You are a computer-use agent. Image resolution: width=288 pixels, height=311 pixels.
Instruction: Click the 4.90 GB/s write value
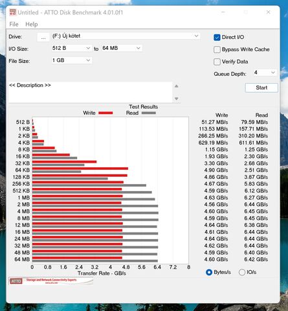(x=216, y=170)
